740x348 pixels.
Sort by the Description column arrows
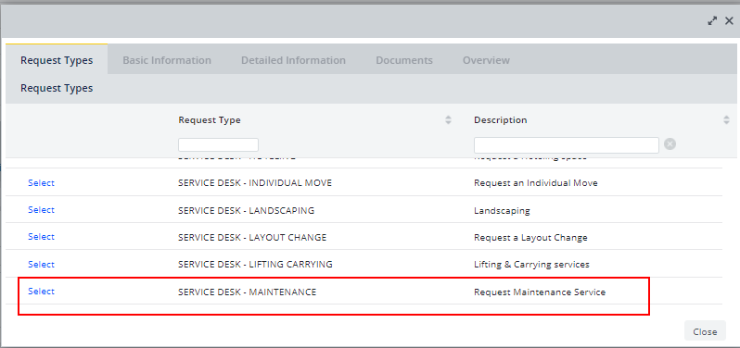coord(726,120)
